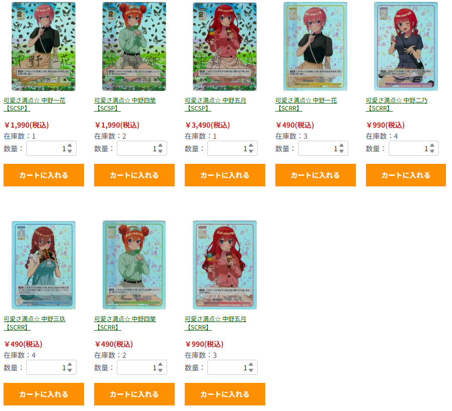Decrease quantity for 中野三玖 SCRR
Viewport: 452px width, 411px height.
coord(70,370)
